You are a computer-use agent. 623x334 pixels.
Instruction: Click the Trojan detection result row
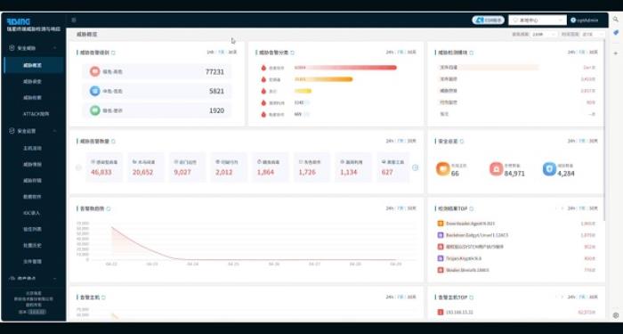[516, 258]
